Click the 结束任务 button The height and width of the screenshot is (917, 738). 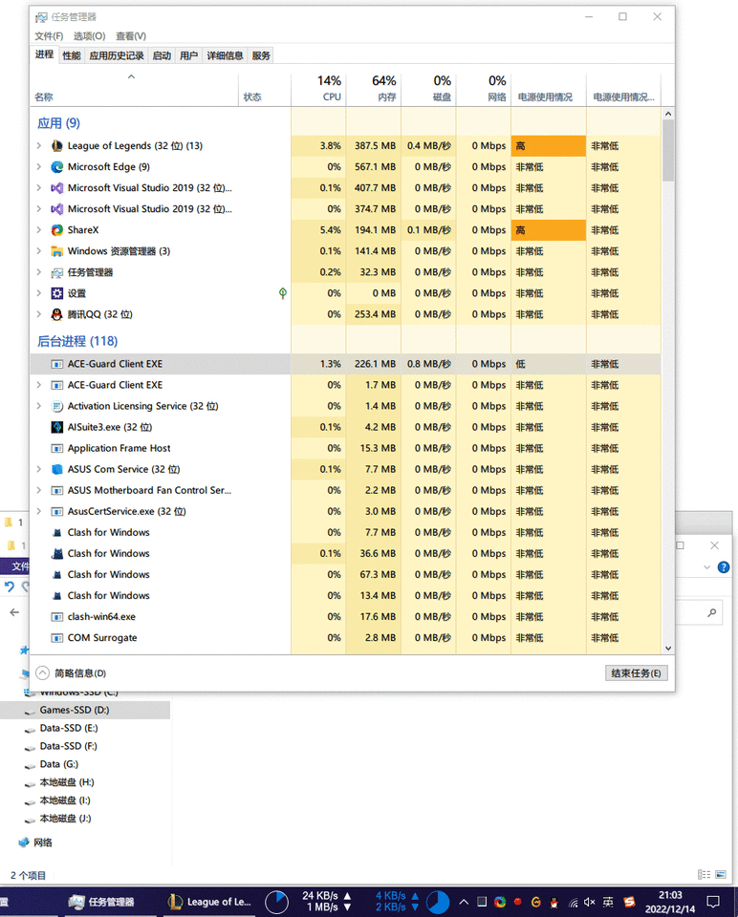click(x=636, y=673)
